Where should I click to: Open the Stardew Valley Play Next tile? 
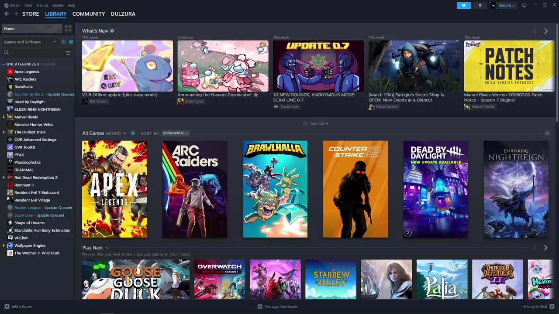pyautogui.click(x=331, y=279)
